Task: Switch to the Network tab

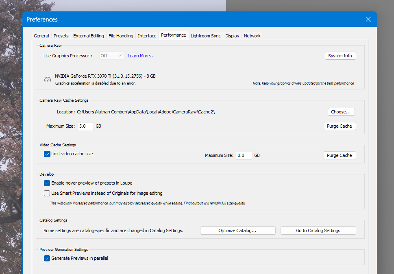Action: (x=252, y=35)
